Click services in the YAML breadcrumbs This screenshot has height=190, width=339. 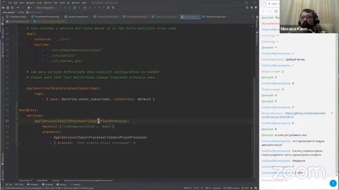[x=56, y=180]
